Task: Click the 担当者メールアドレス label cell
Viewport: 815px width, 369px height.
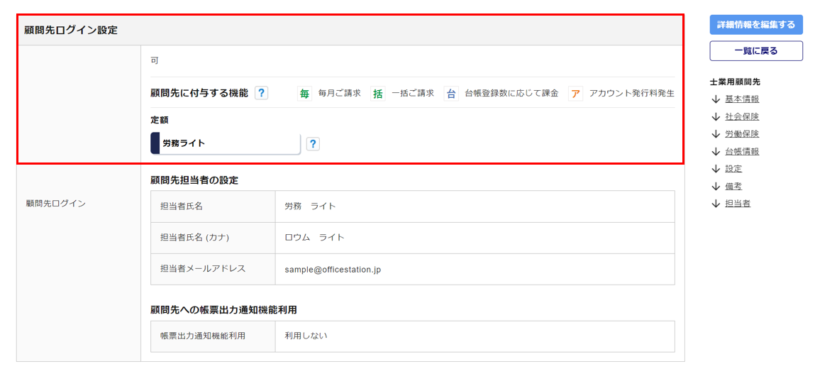Action: point(213,269)
